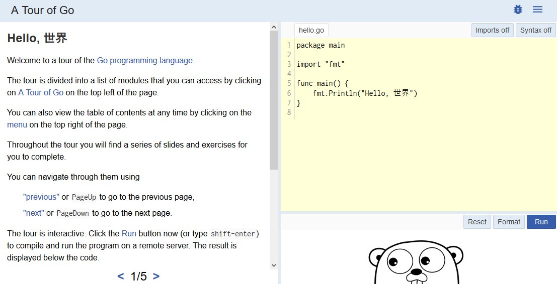Click the scrollbar down arrow
This screenshot has width=557, height=284.
click(274, 265)
